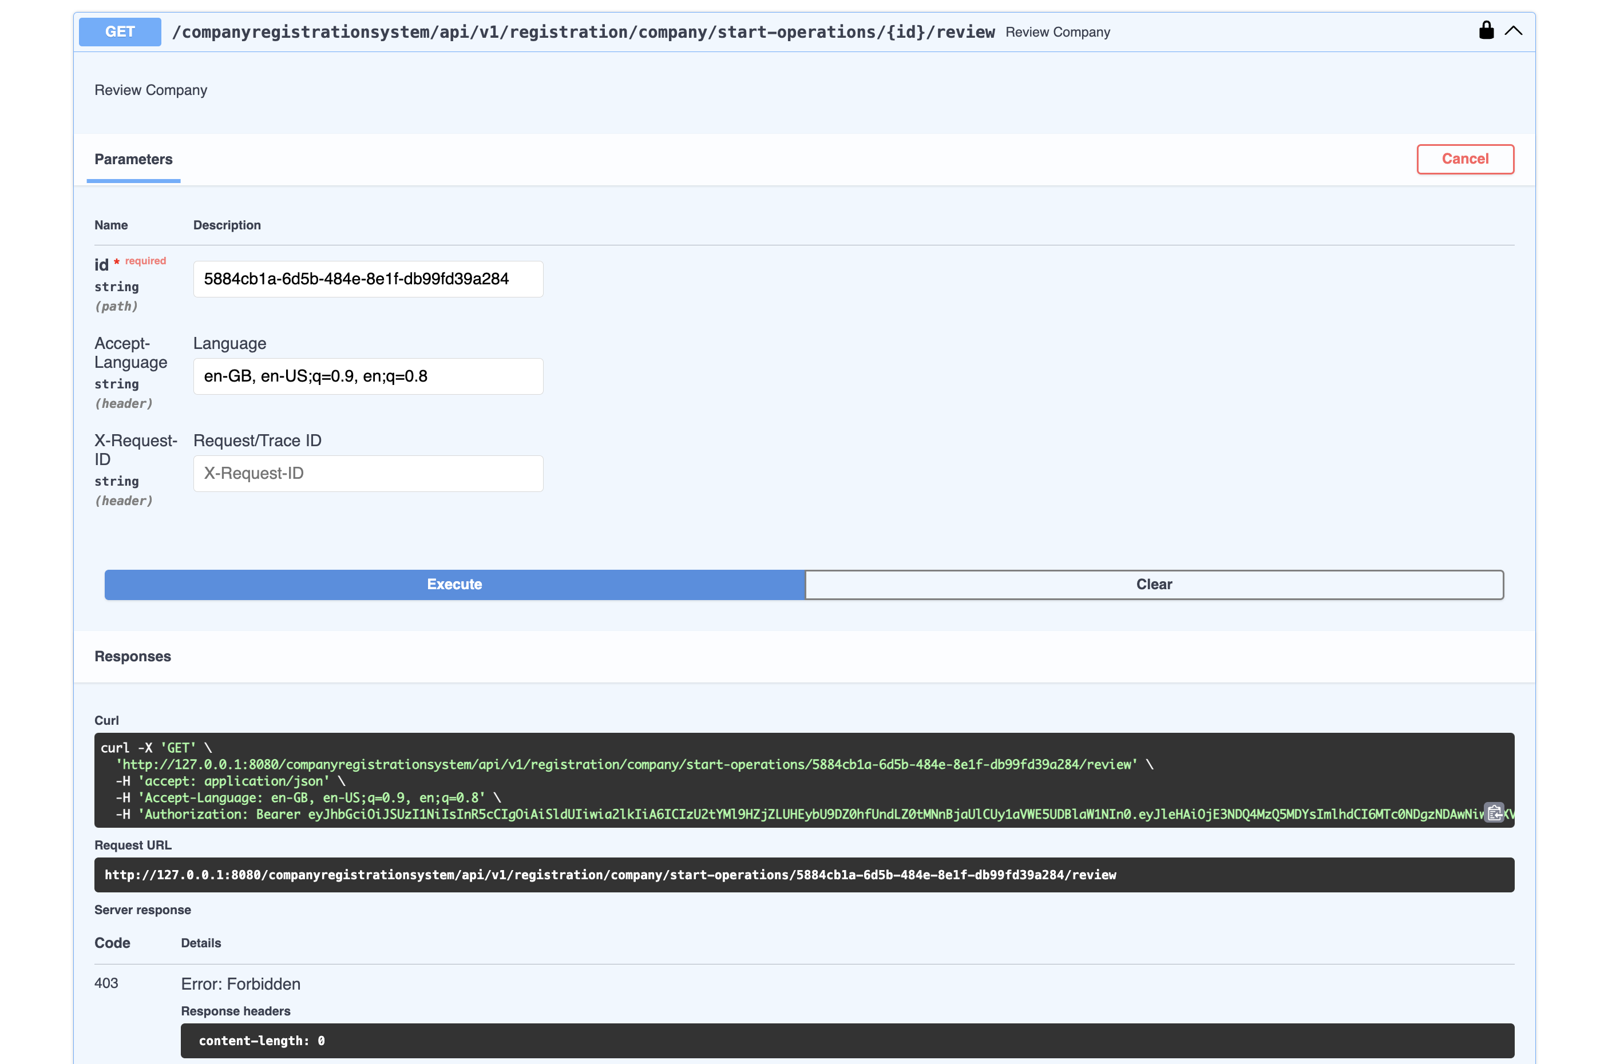Click the 403 response code

click(106, 983)
